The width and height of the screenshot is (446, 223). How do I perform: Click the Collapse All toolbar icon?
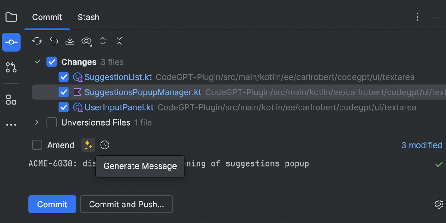(x=119, y=41)
